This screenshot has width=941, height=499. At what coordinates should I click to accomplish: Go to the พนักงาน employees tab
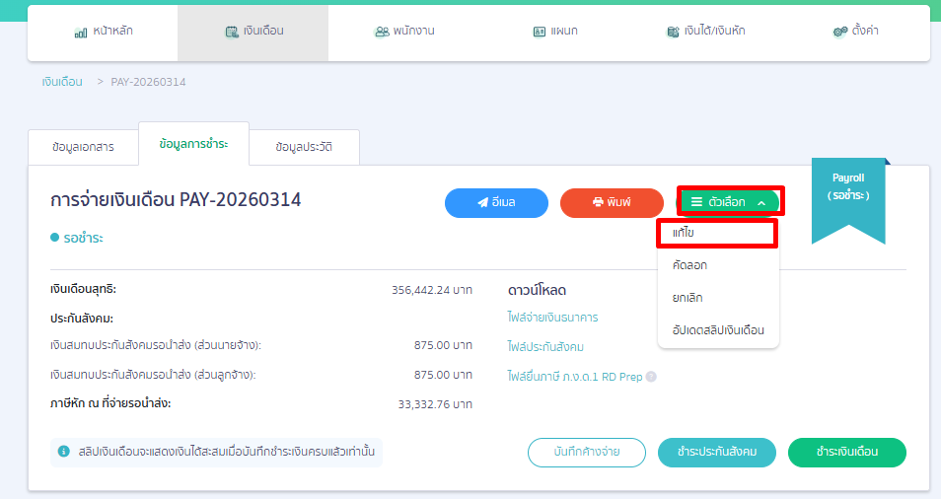(403, 32)
